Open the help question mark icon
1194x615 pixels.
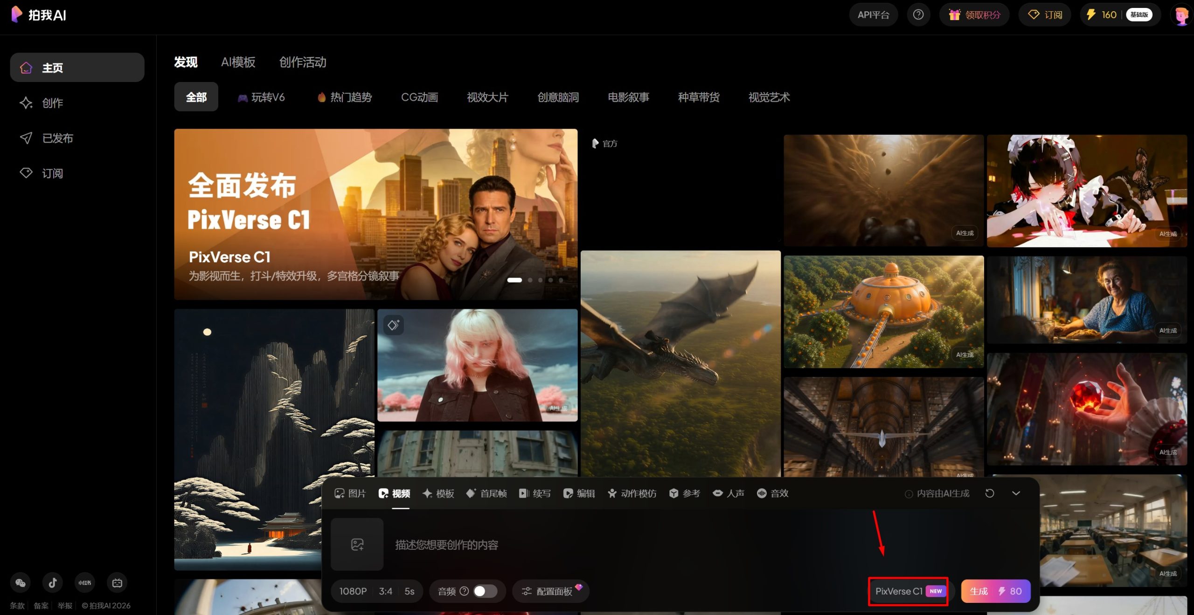click(x=918, y=14)
